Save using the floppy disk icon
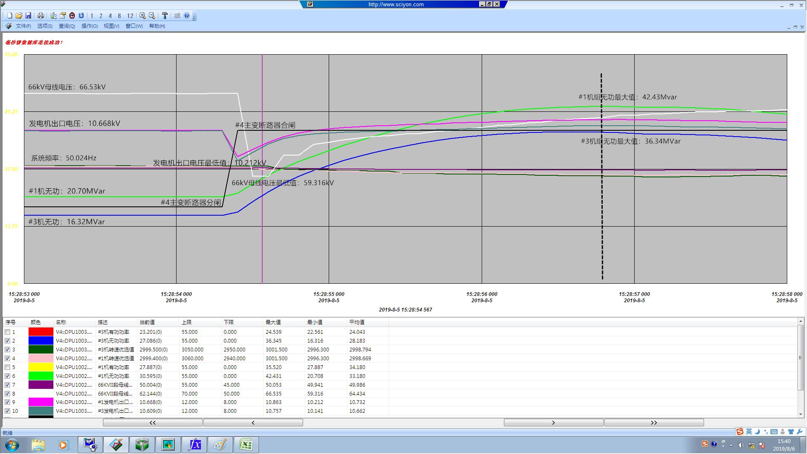Screen dimensions: 807x454 tap(28, 16)
